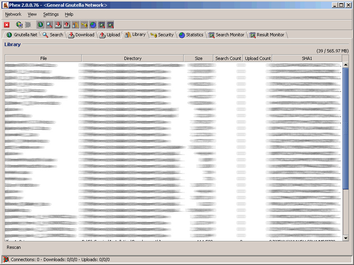Click the Result Monitor toolbar icon
The width and height of the screenshot is (354, 265).
(x=110, y=25)
